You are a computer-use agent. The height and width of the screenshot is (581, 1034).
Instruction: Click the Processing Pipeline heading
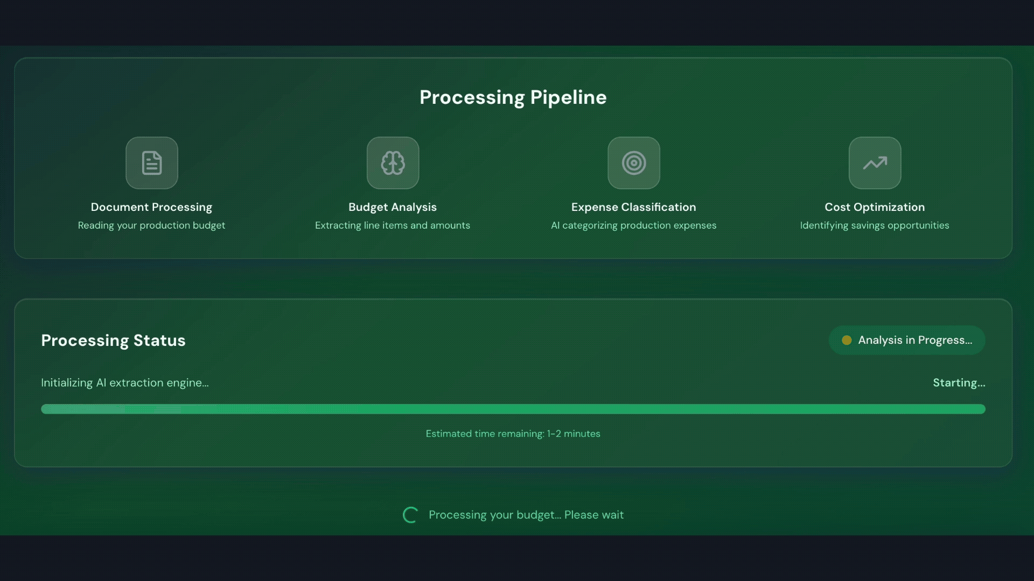[x=513, y=97]
